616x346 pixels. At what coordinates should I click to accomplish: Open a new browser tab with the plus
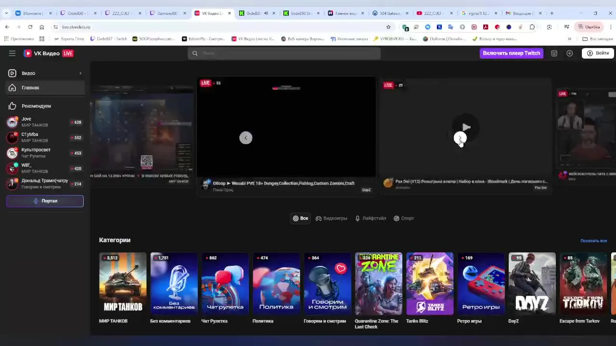pos(552,13)
